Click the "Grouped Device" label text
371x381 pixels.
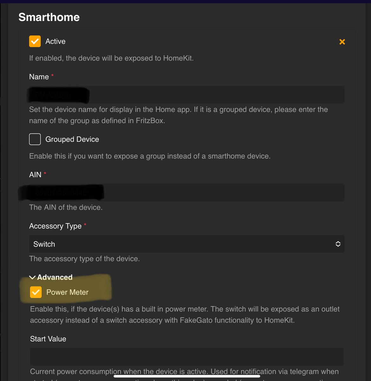pos(72,139)
